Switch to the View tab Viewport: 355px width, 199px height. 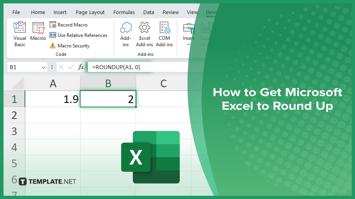coord(192,12)
